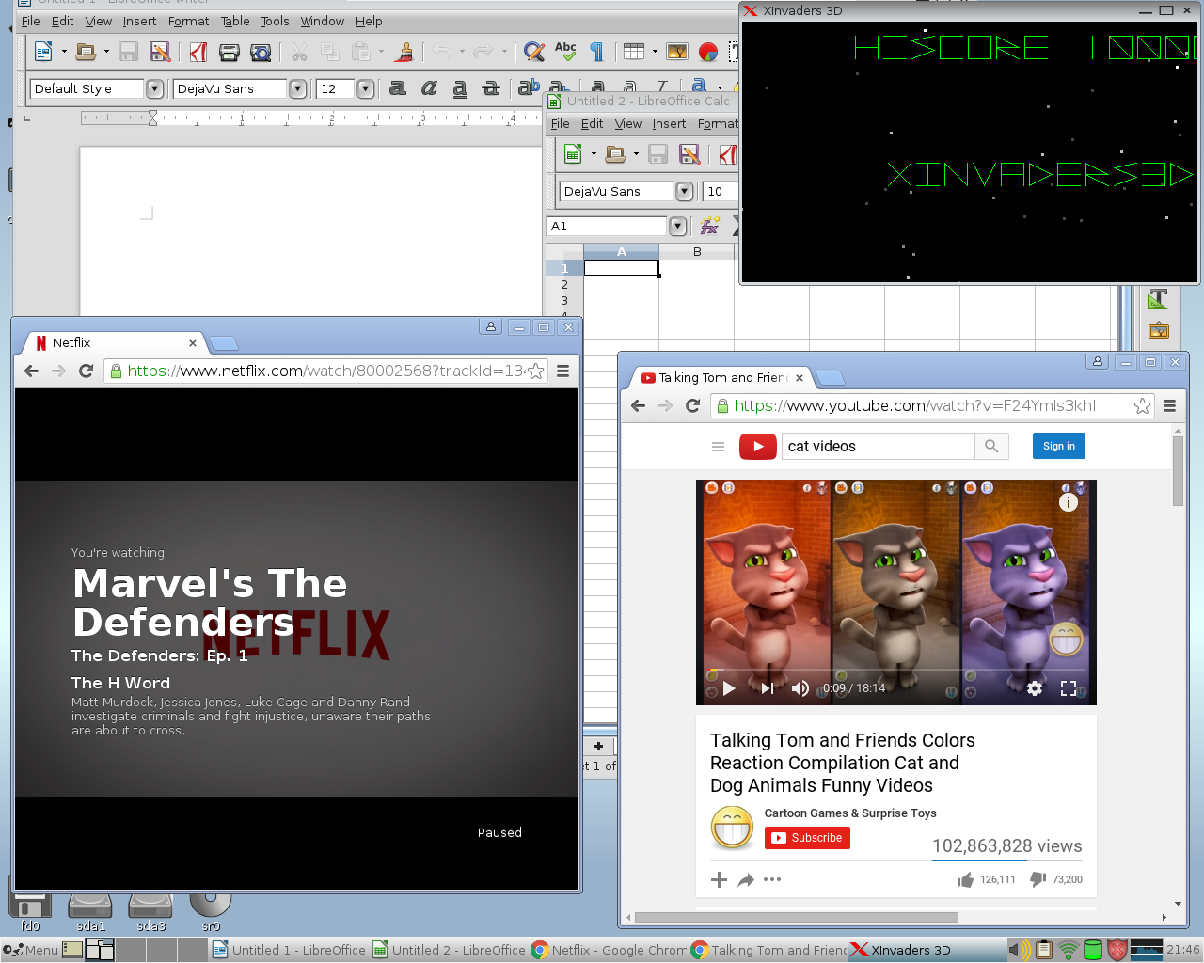
Task: Toggle Strikethrough formatting in Writer
Action: point(491,88)
